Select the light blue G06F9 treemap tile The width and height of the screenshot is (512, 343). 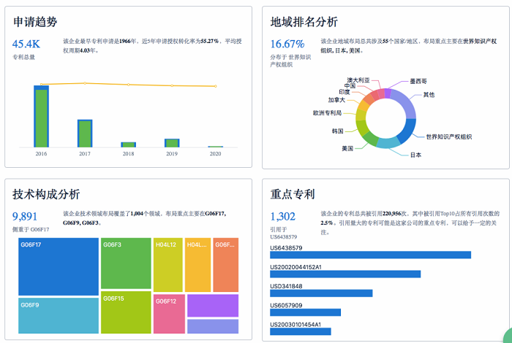click(x=58, y=315)
